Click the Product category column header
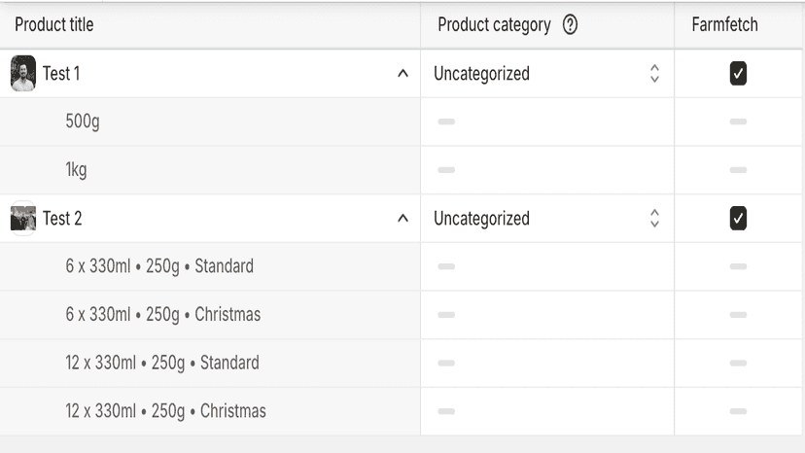 [494, 24]
